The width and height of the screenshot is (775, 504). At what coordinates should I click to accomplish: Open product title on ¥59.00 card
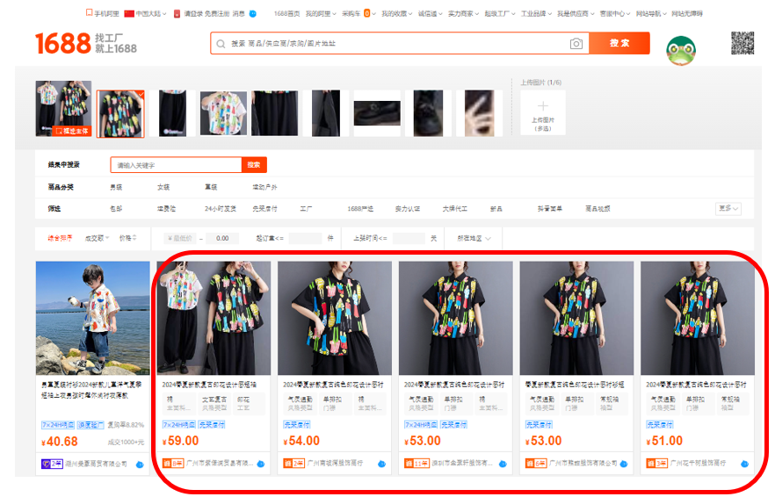coord(209,384)
